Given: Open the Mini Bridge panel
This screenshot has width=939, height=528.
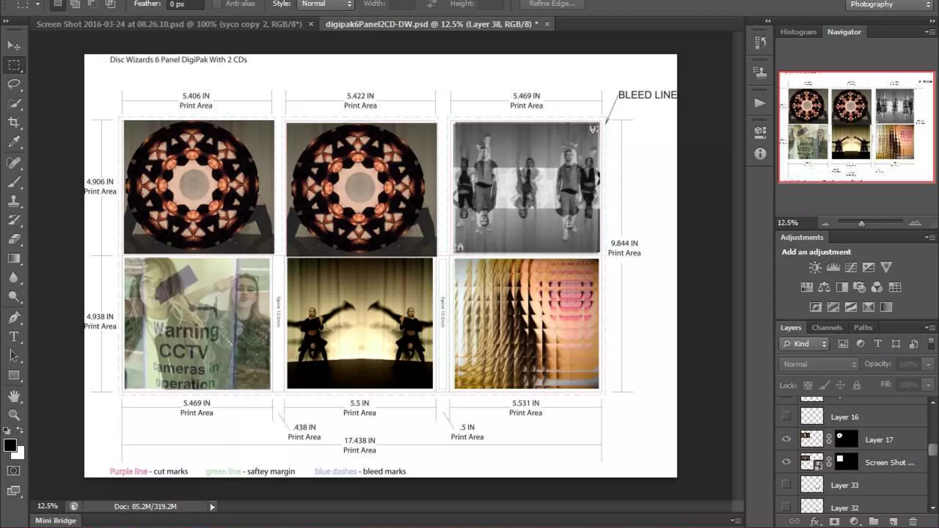Looking at the screenshot, I should click(x=55, y=521).
